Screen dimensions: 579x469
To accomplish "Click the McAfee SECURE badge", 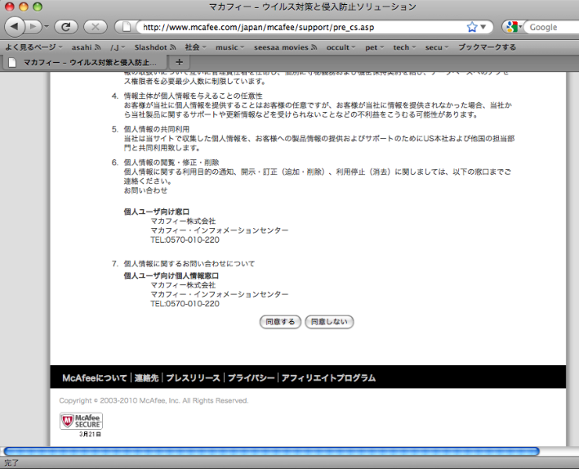I will (x=81, y=422).
